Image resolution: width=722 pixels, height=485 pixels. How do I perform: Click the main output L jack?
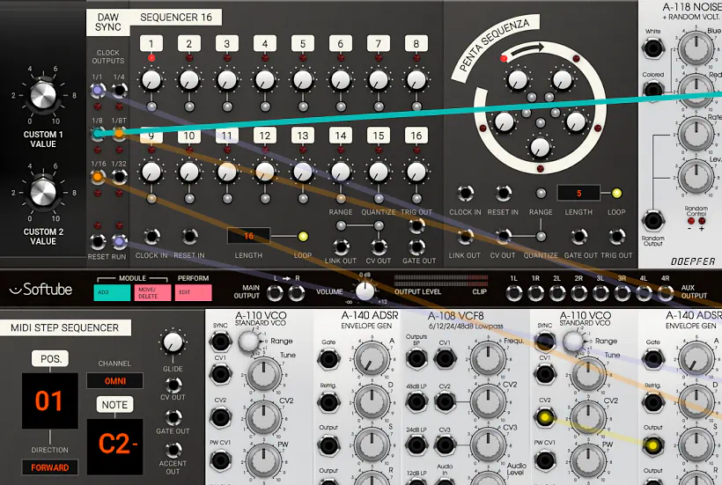pyautogui.click(x=275, y=293)
